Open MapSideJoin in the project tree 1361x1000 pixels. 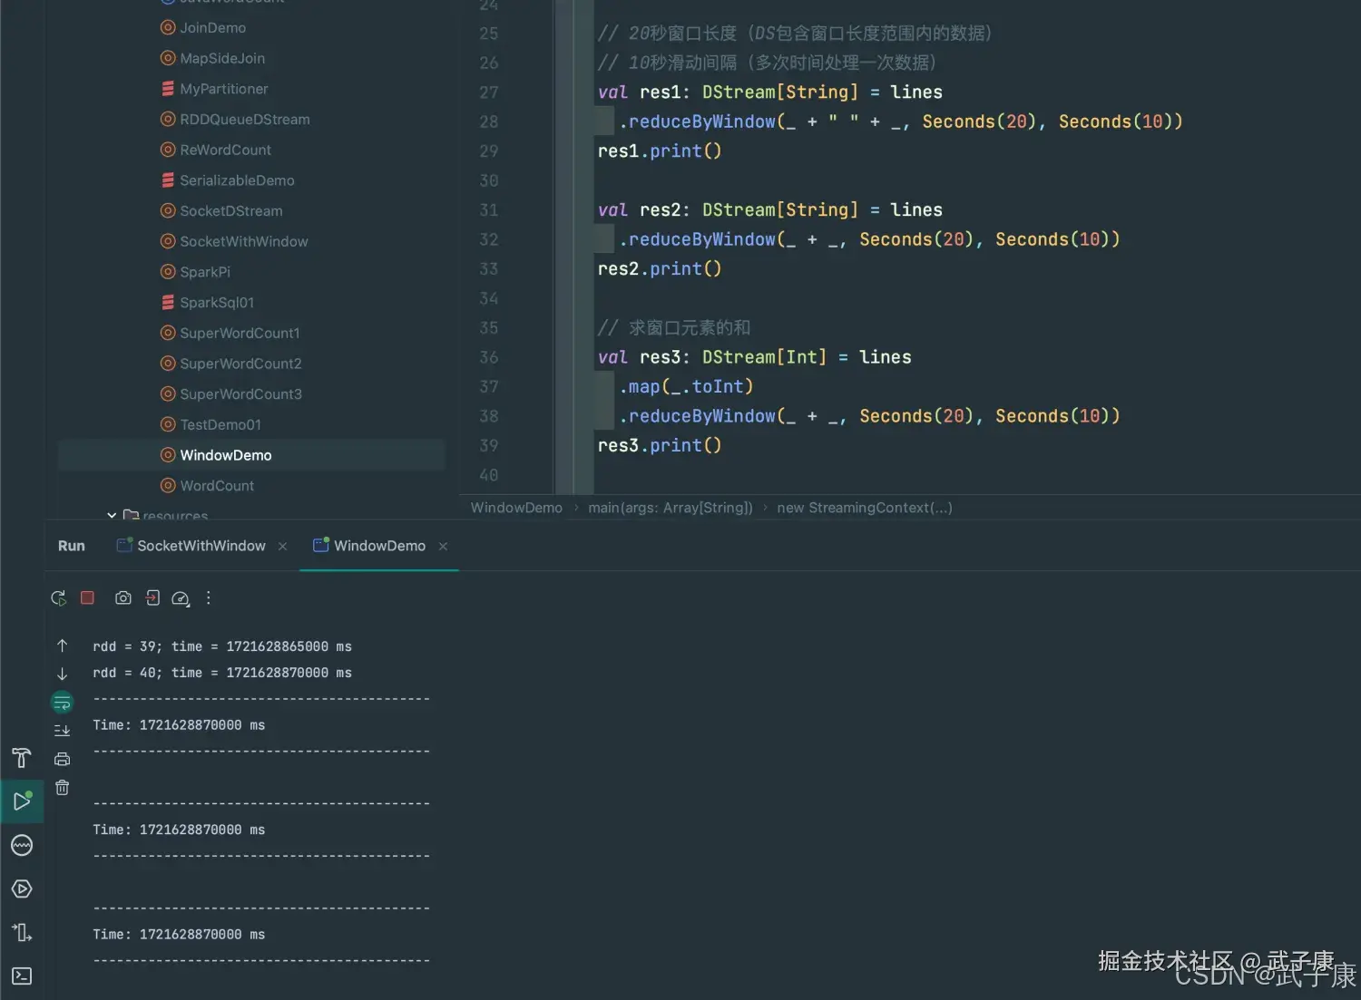(213, 58)
